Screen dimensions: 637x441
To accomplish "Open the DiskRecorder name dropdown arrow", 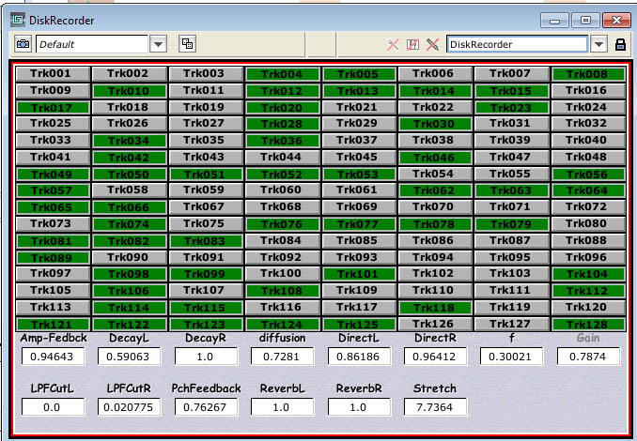I will [x=598, y=44].
